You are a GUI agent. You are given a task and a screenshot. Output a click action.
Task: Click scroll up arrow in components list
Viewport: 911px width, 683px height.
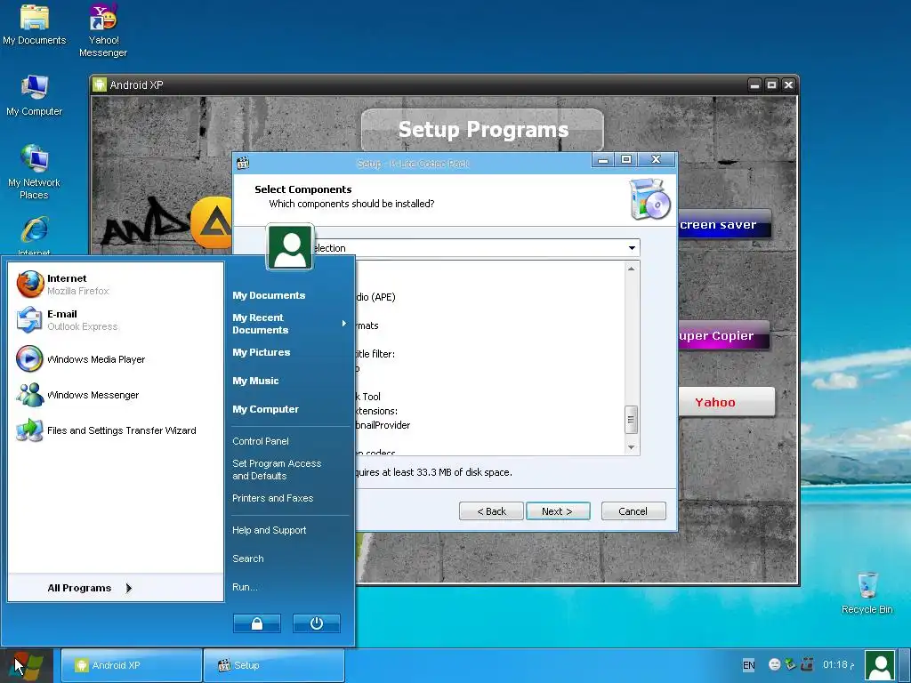point(632,269)
